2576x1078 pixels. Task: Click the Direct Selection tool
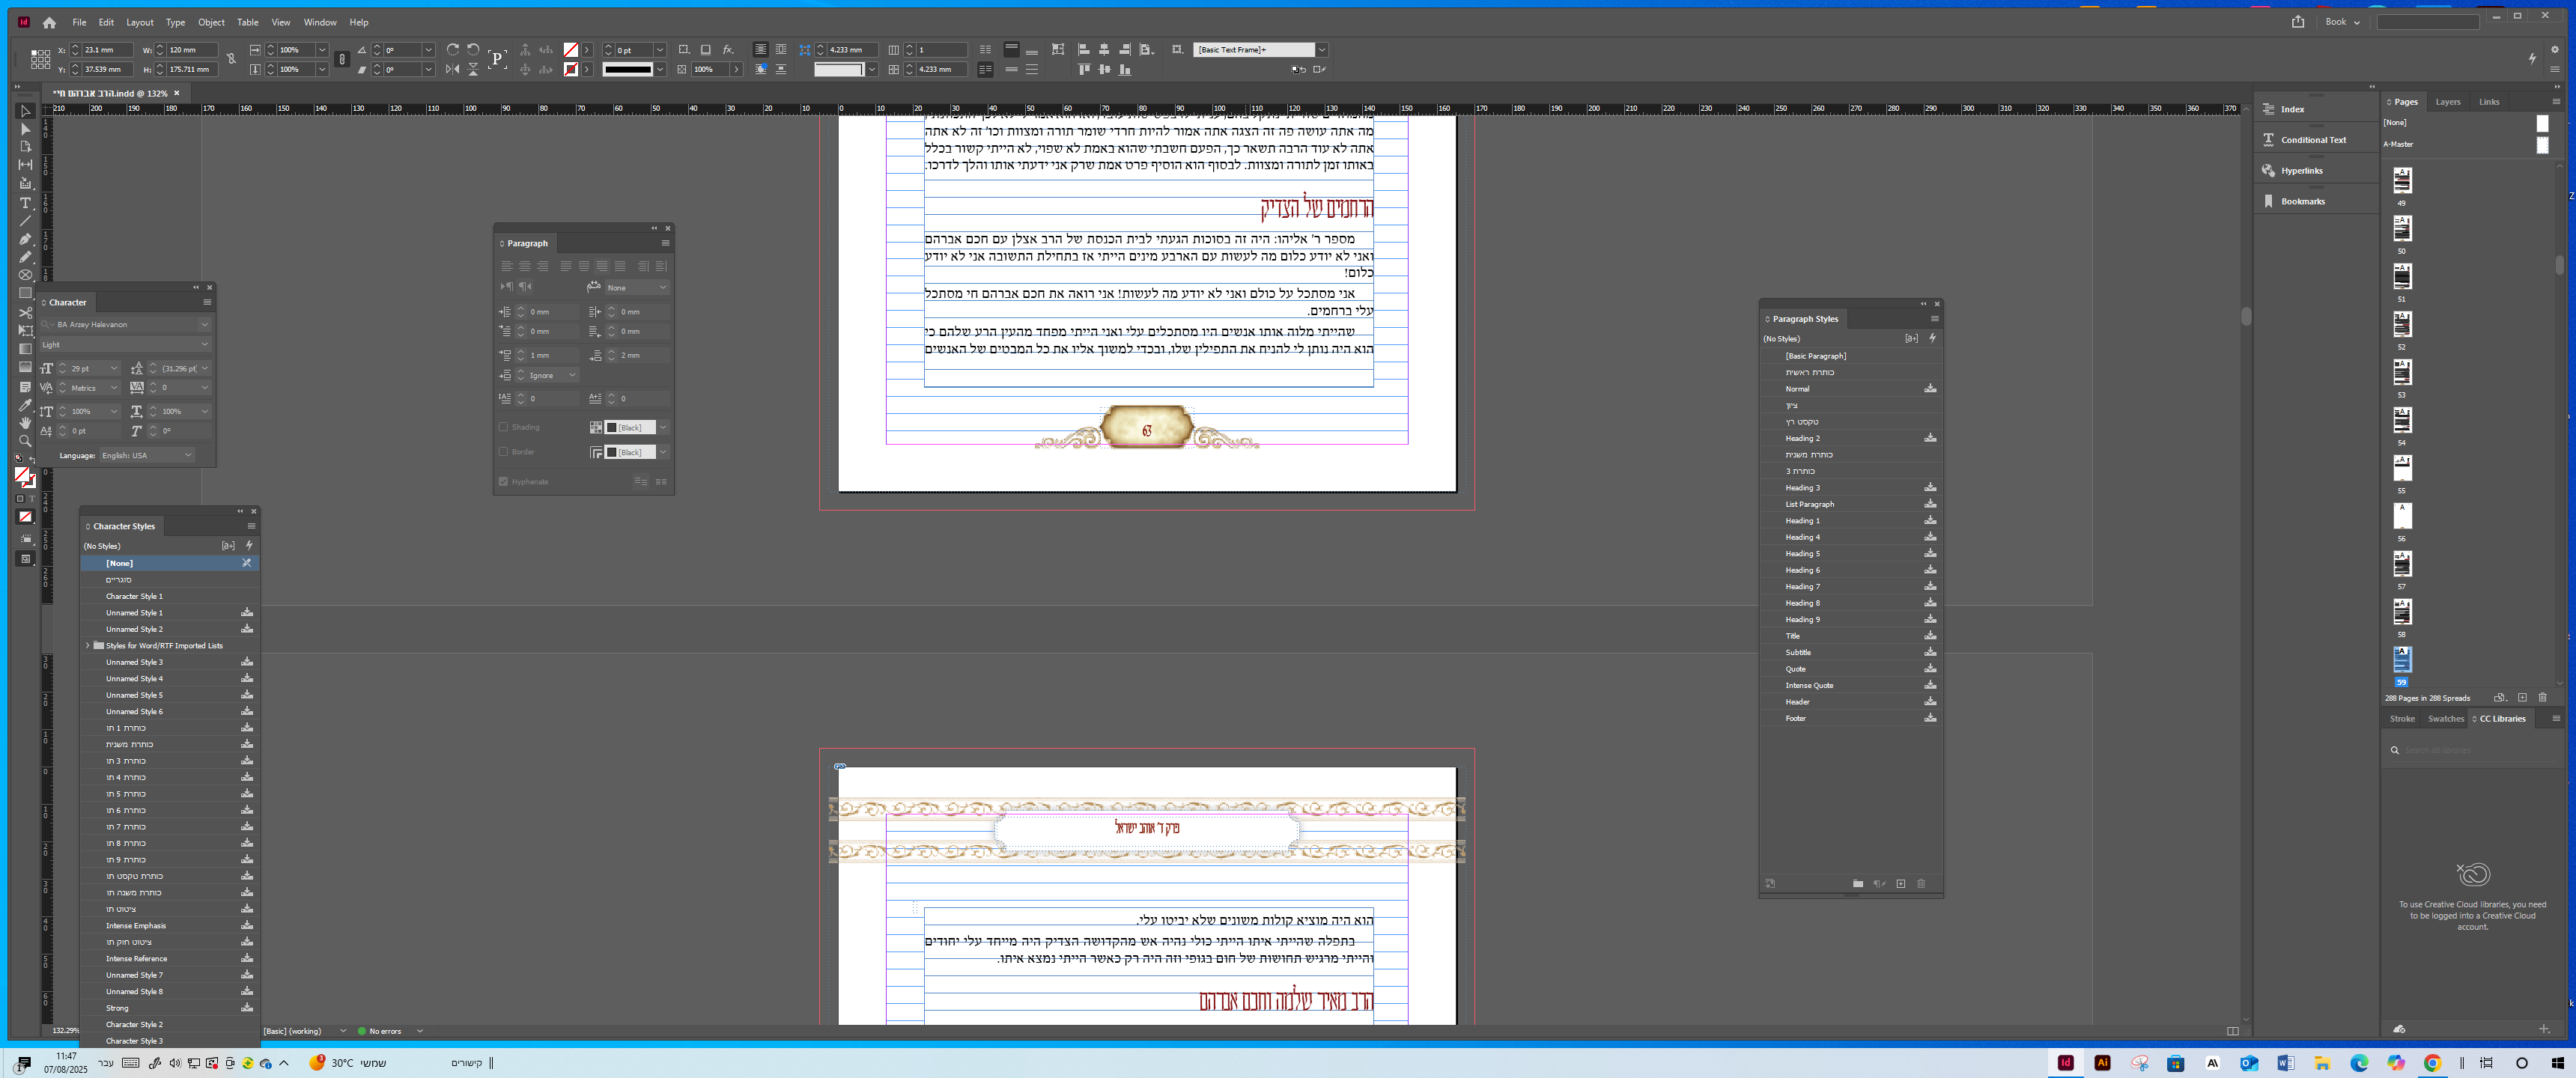25,129
